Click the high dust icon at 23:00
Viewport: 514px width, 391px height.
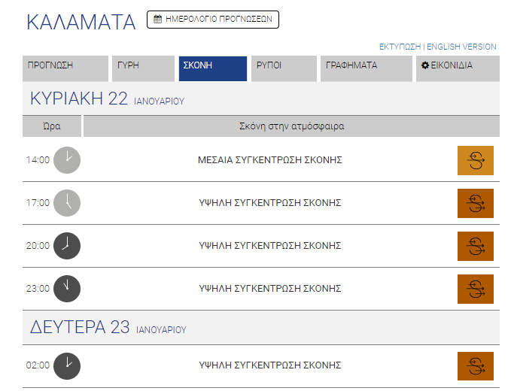coord(476,289)
